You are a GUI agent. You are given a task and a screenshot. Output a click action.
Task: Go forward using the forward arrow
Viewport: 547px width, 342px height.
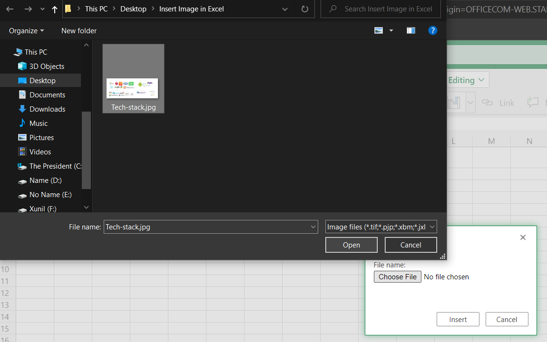[x=28, y=9]
